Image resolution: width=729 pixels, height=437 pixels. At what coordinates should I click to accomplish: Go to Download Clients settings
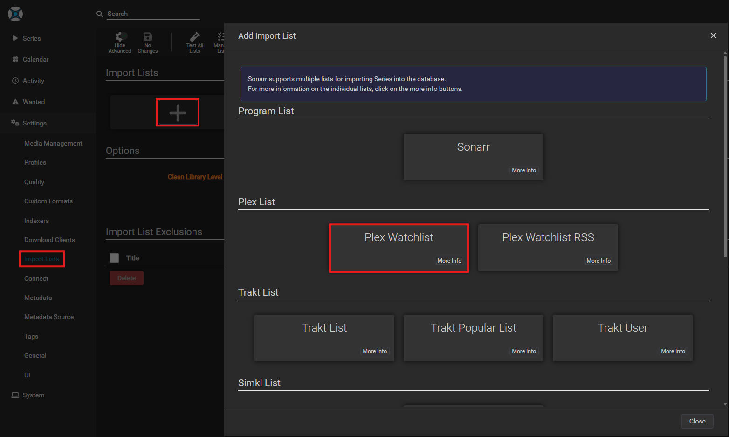(x=49, y=240)
